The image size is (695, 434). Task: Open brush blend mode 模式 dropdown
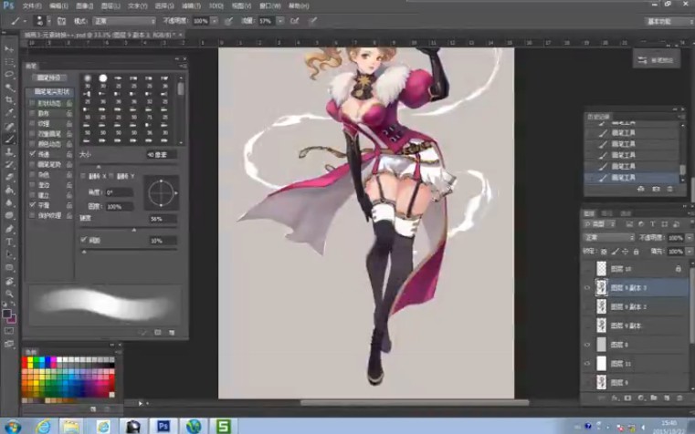pyautogui.click(x=124, y=21)
